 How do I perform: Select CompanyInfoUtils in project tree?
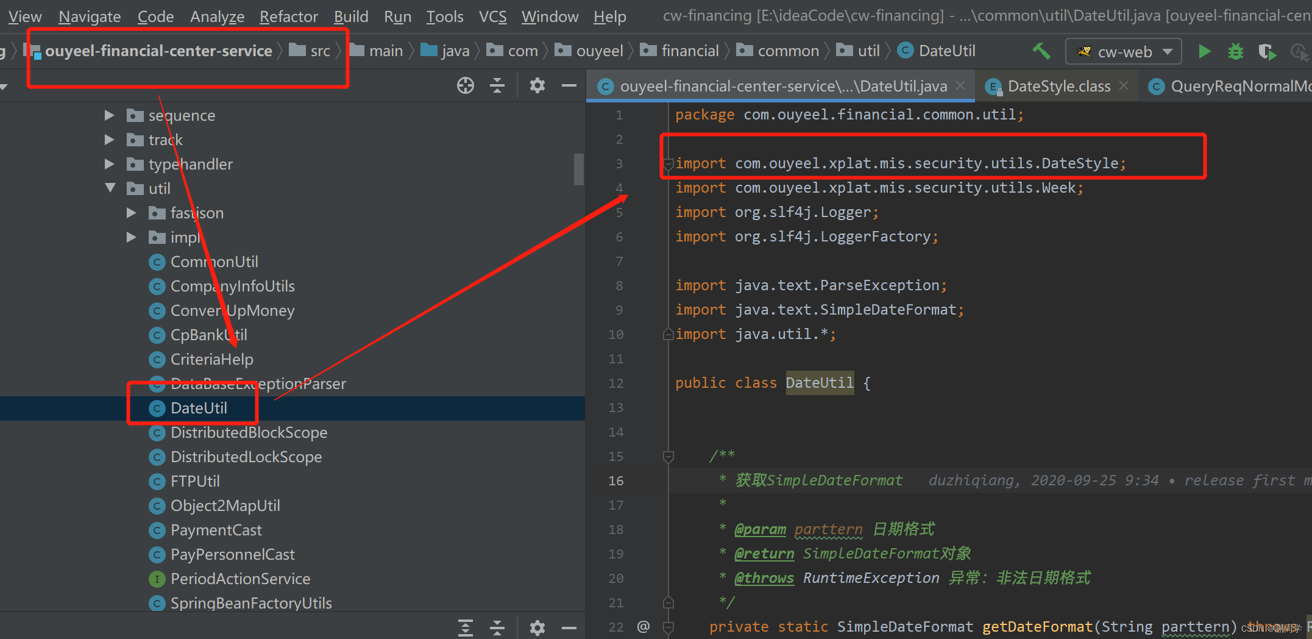(x=232, y=286)
